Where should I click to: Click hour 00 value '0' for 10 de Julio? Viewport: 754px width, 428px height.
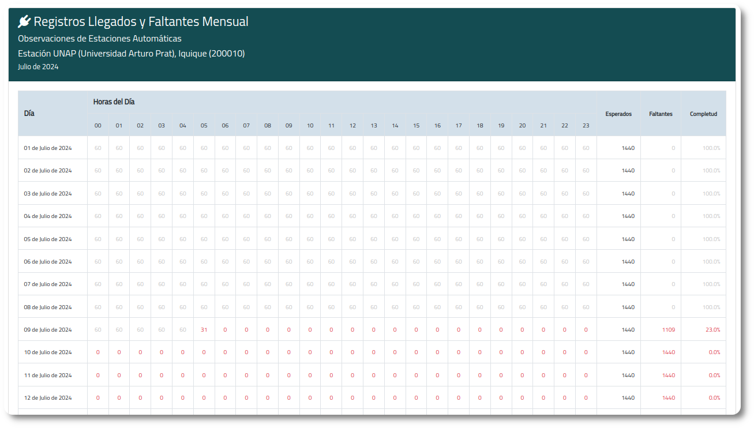(x=98, y=352)
